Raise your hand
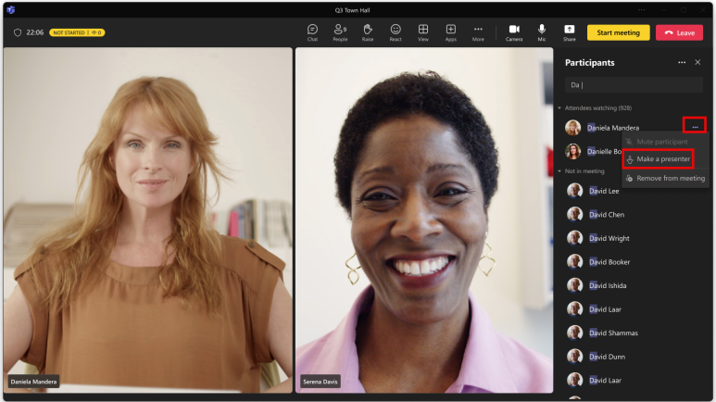The image size is (716, 402). coord(368,31)
